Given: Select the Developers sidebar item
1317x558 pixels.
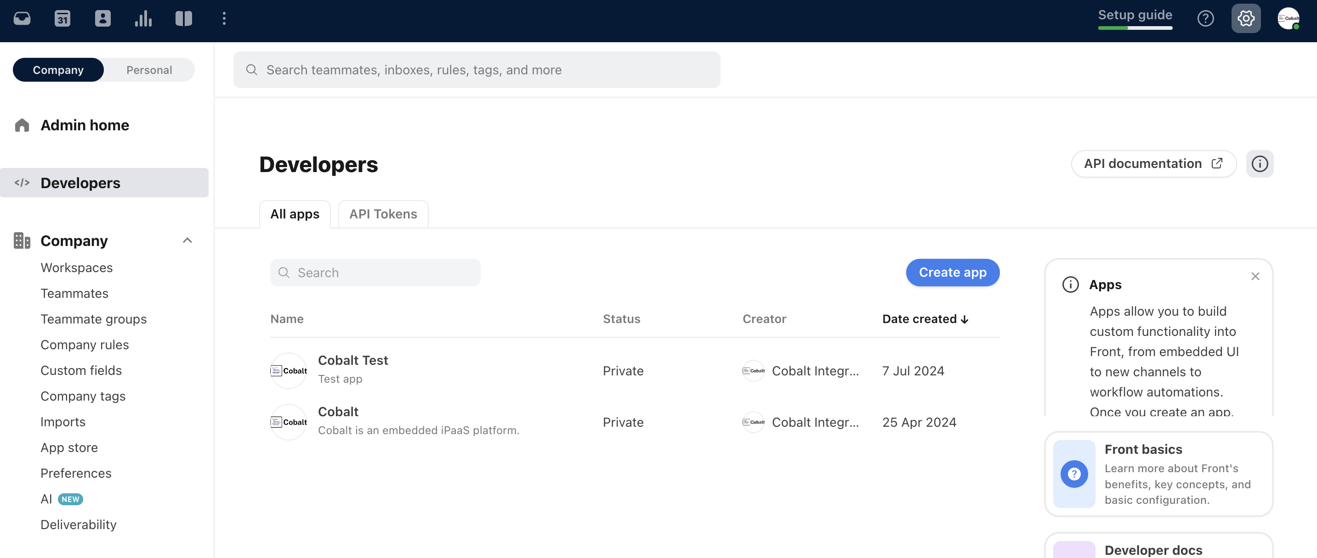Looking at the screenshot, I should pos(80,183).
